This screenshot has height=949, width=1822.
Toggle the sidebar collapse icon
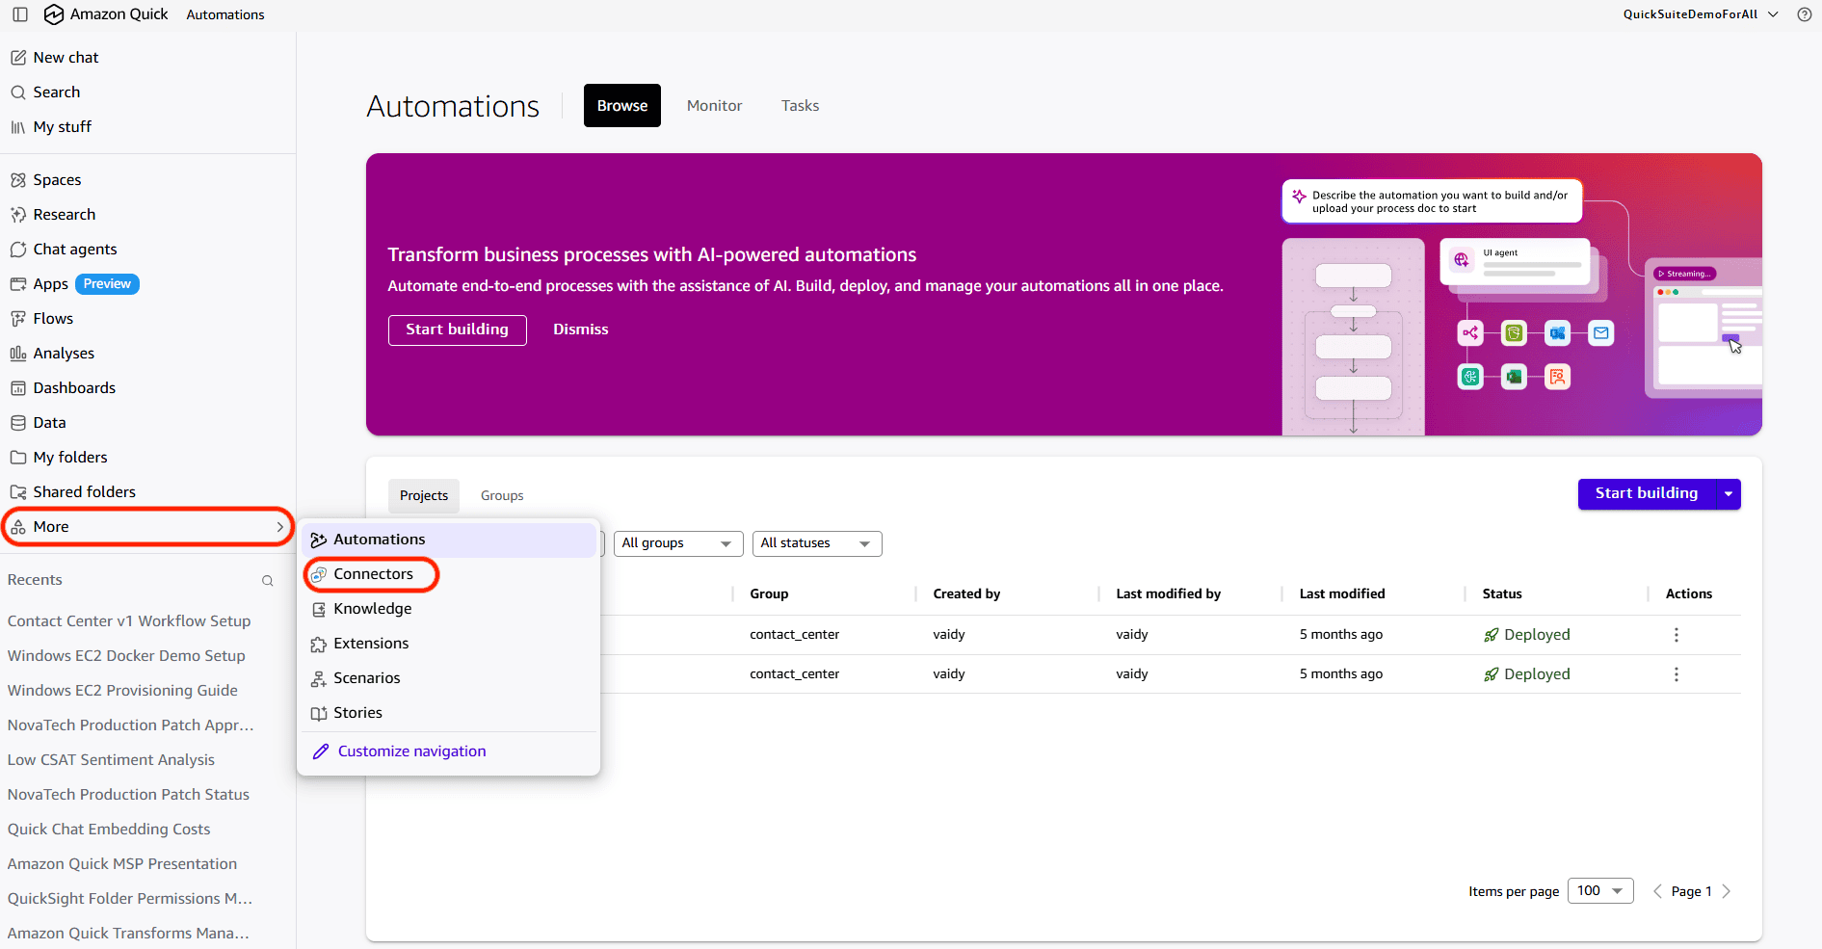20,14
